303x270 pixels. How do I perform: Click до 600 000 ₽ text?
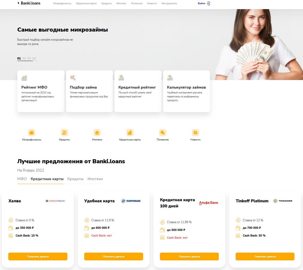coord(101,228)
